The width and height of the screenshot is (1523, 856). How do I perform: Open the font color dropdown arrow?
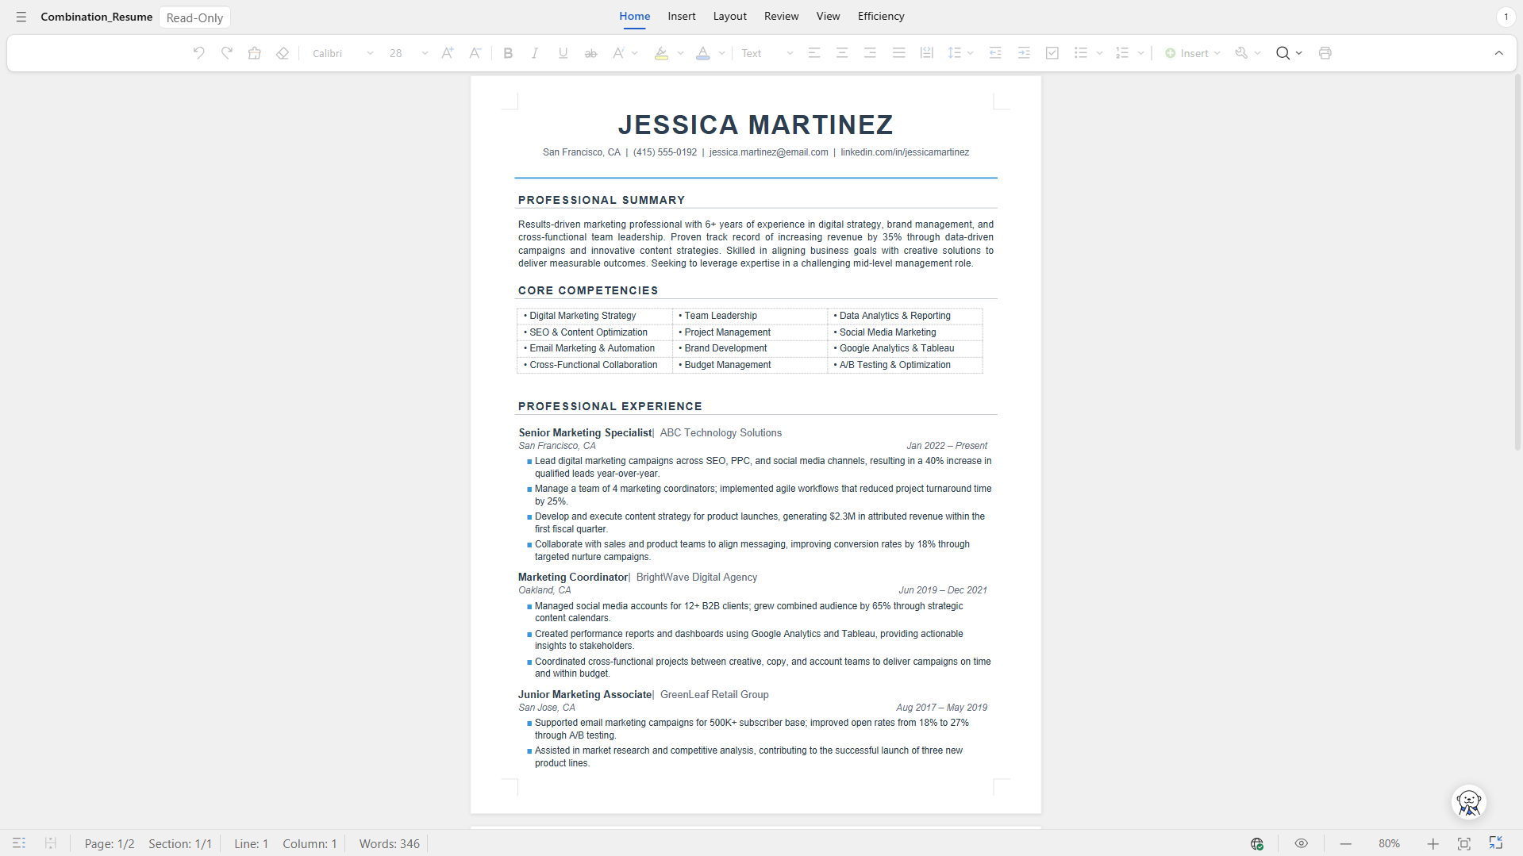point(721,53)
